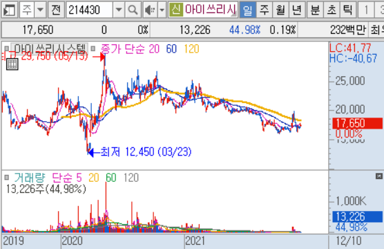
Task: Click the data table grid icon
Action: (12, 64)
